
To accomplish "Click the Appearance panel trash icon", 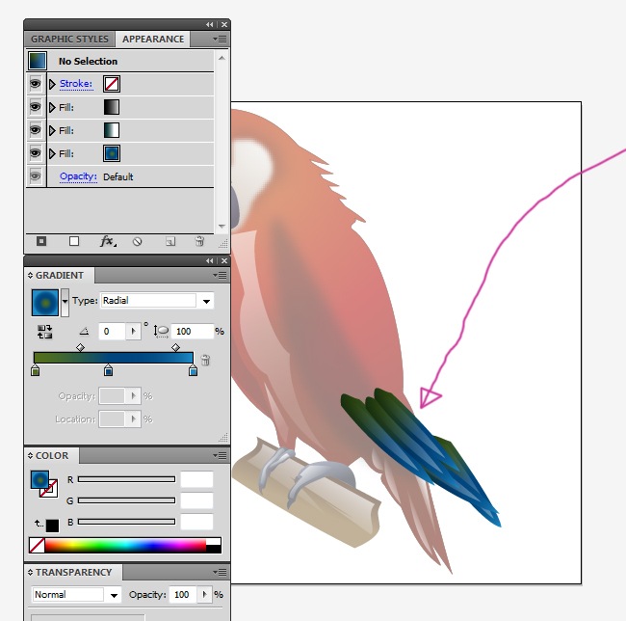I will pyautogui.click(x=199, y=241).
